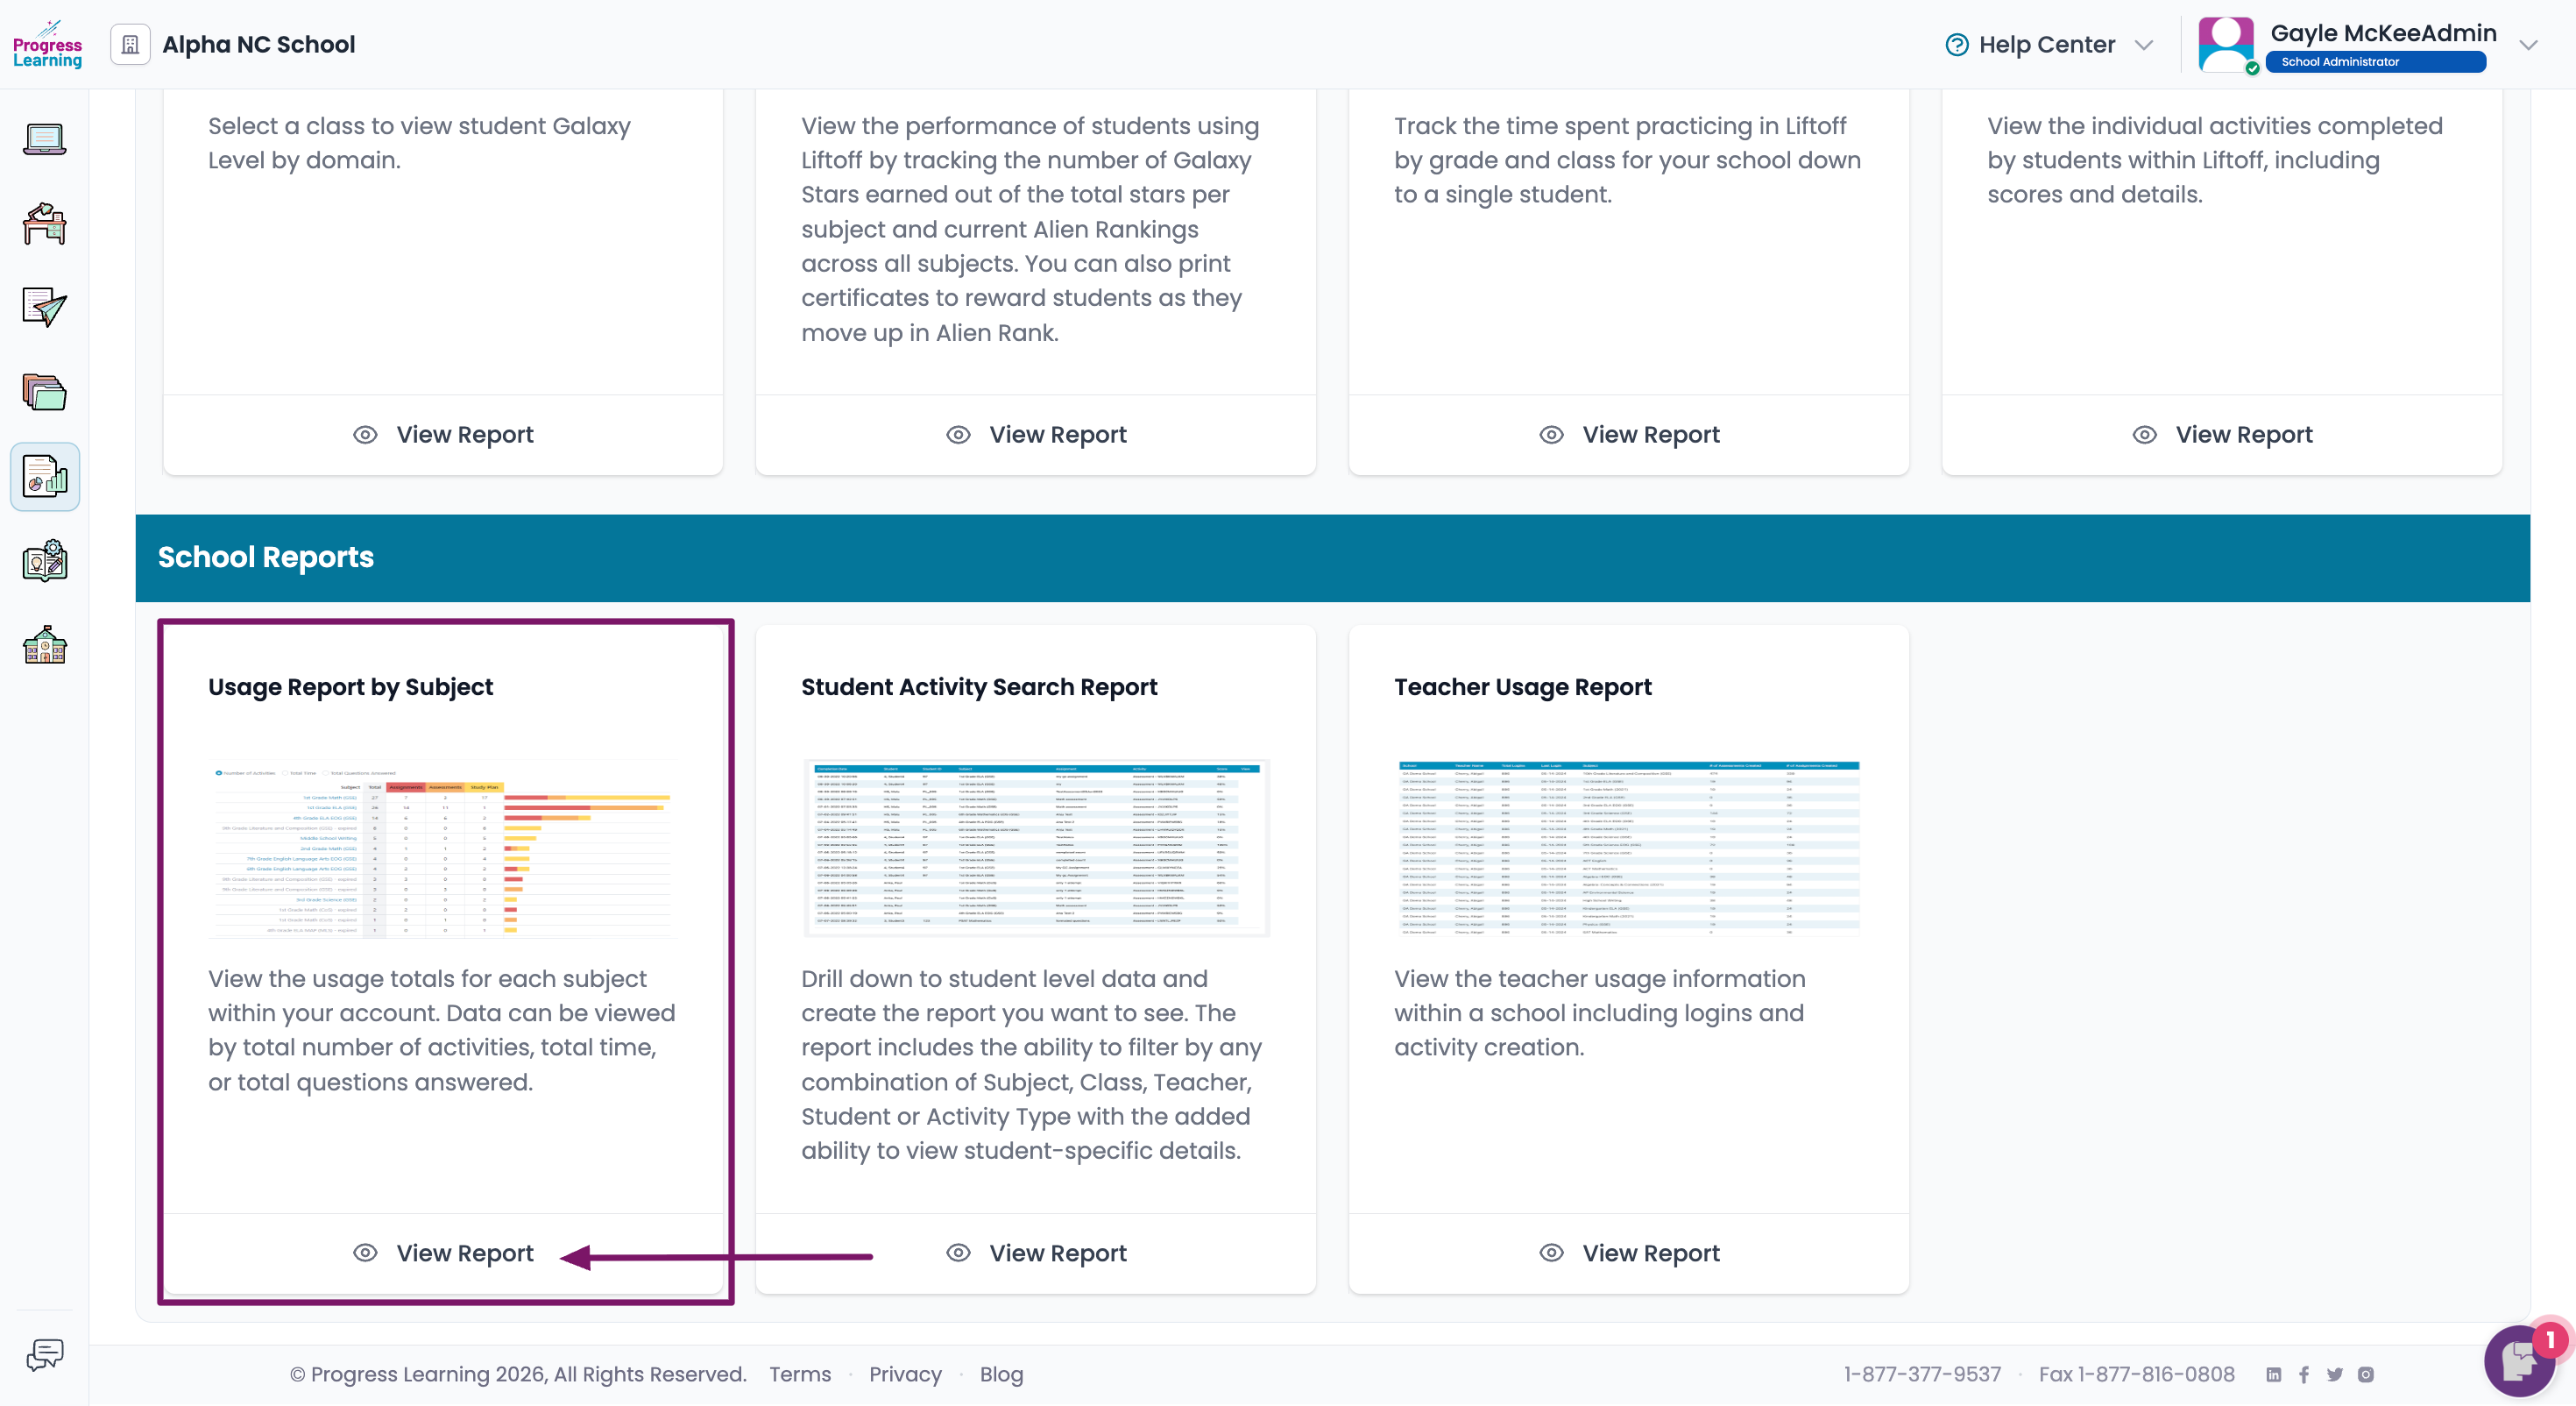View Report for Galaxy Stars performance card
This screenshot has width=2576, height=1406.
click(1036, 434)
